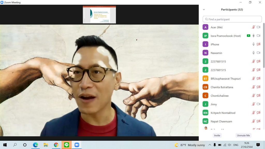The width and height of the screenshot is (265, 149).
Task: Click BRUsuphawarat Thupsuri camera-off icon
Action: tap(259, 79)
